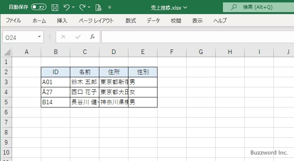Click the ID header cell
294x161 pixels.
(55, 72)
